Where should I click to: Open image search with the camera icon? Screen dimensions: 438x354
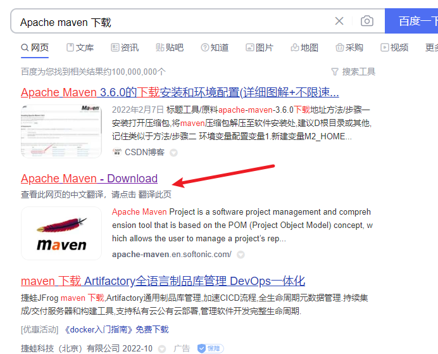point(366,21)
